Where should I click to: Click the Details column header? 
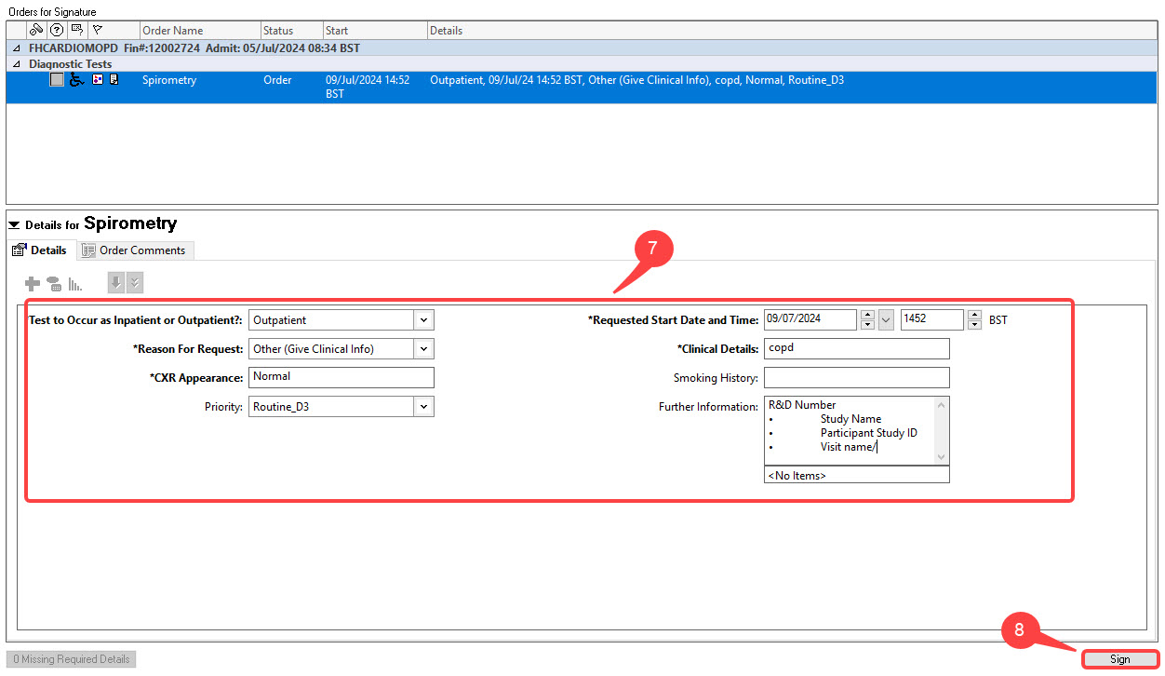[792, 31]
